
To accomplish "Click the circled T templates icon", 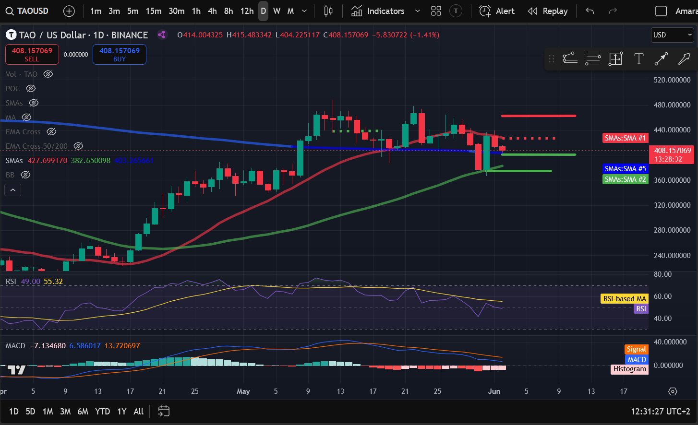I will click(x=456, y=11).
